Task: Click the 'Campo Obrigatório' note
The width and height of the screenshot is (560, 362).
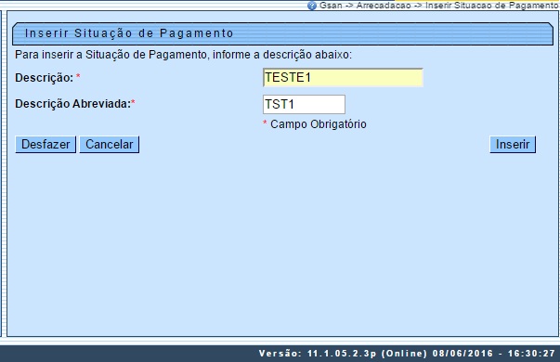Action: tap(319, 124)
